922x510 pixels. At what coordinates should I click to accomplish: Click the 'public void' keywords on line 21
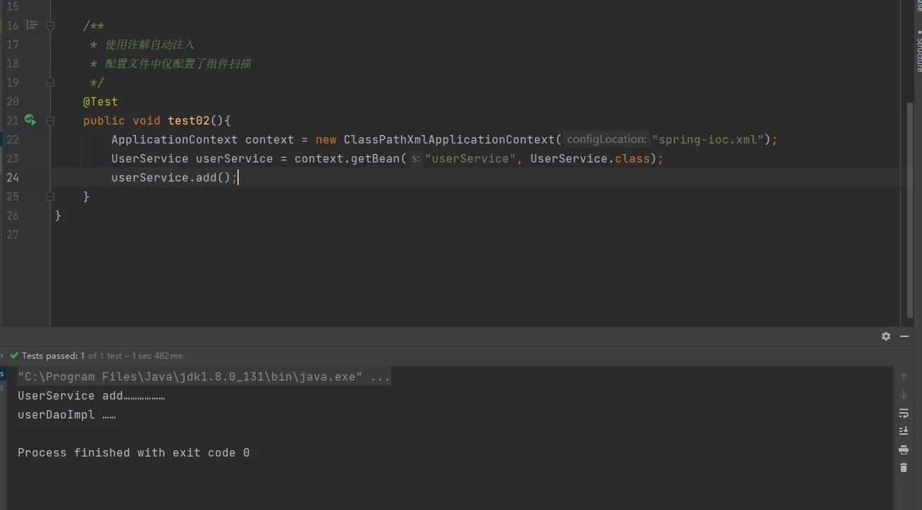point(122,120)
